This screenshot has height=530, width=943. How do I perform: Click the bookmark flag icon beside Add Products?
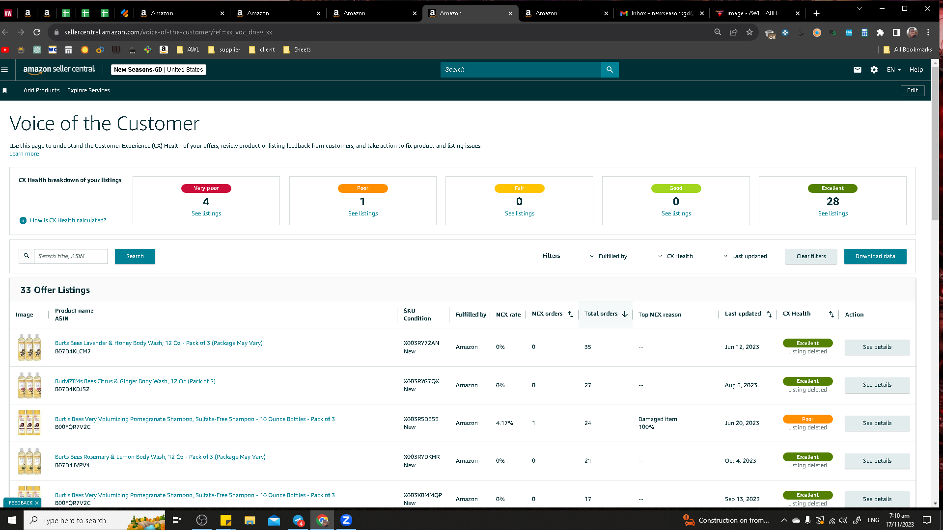[x=5, y=90]
